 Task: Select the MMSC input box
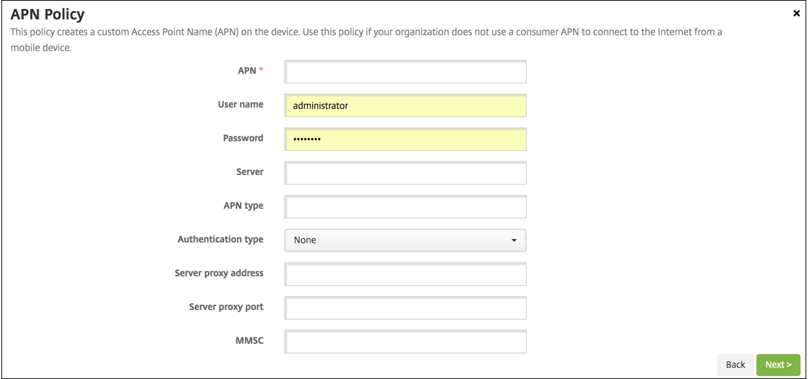[405, 342]
